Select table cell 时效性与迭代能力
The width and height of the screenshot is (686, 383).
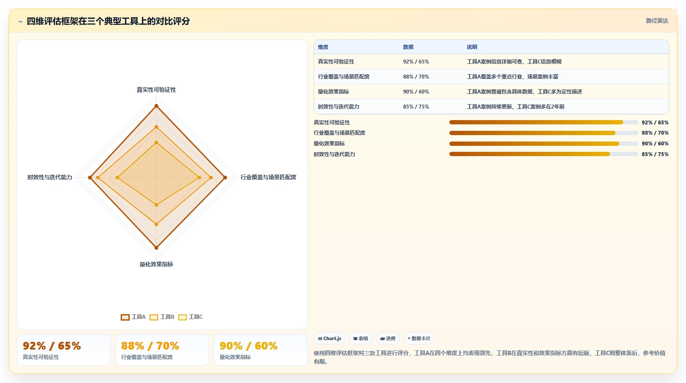coord(338,107)
